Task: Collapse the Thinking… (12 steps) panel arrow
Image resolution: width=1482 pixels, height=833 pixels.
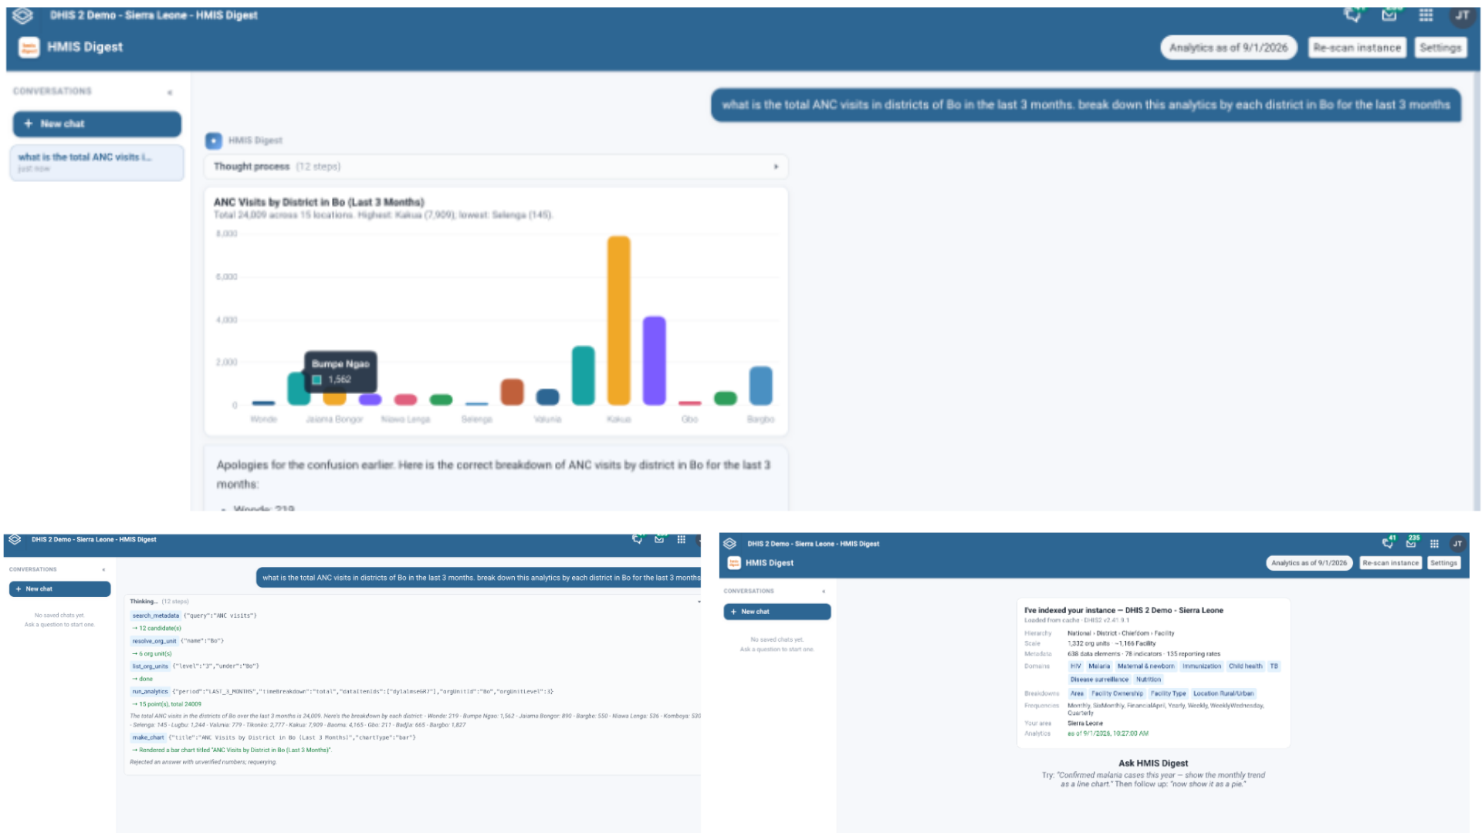Action: [x=699, y=602]
